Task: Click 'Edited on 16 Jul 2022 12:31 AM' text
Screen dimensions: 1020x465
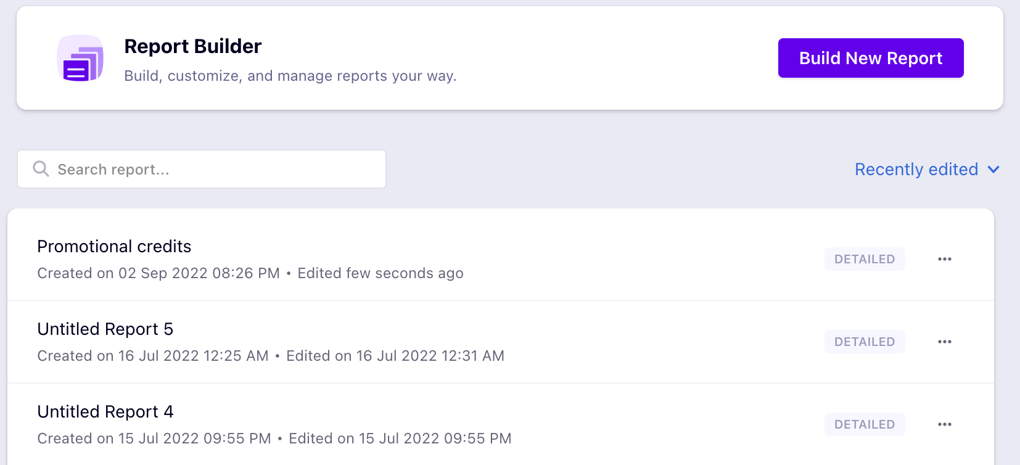Action: (395, 356)
